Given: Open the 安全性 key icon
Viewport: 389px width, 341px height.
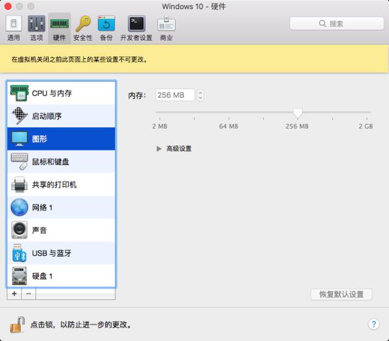Looking at the screenshot, I should (x=83, y=24).
